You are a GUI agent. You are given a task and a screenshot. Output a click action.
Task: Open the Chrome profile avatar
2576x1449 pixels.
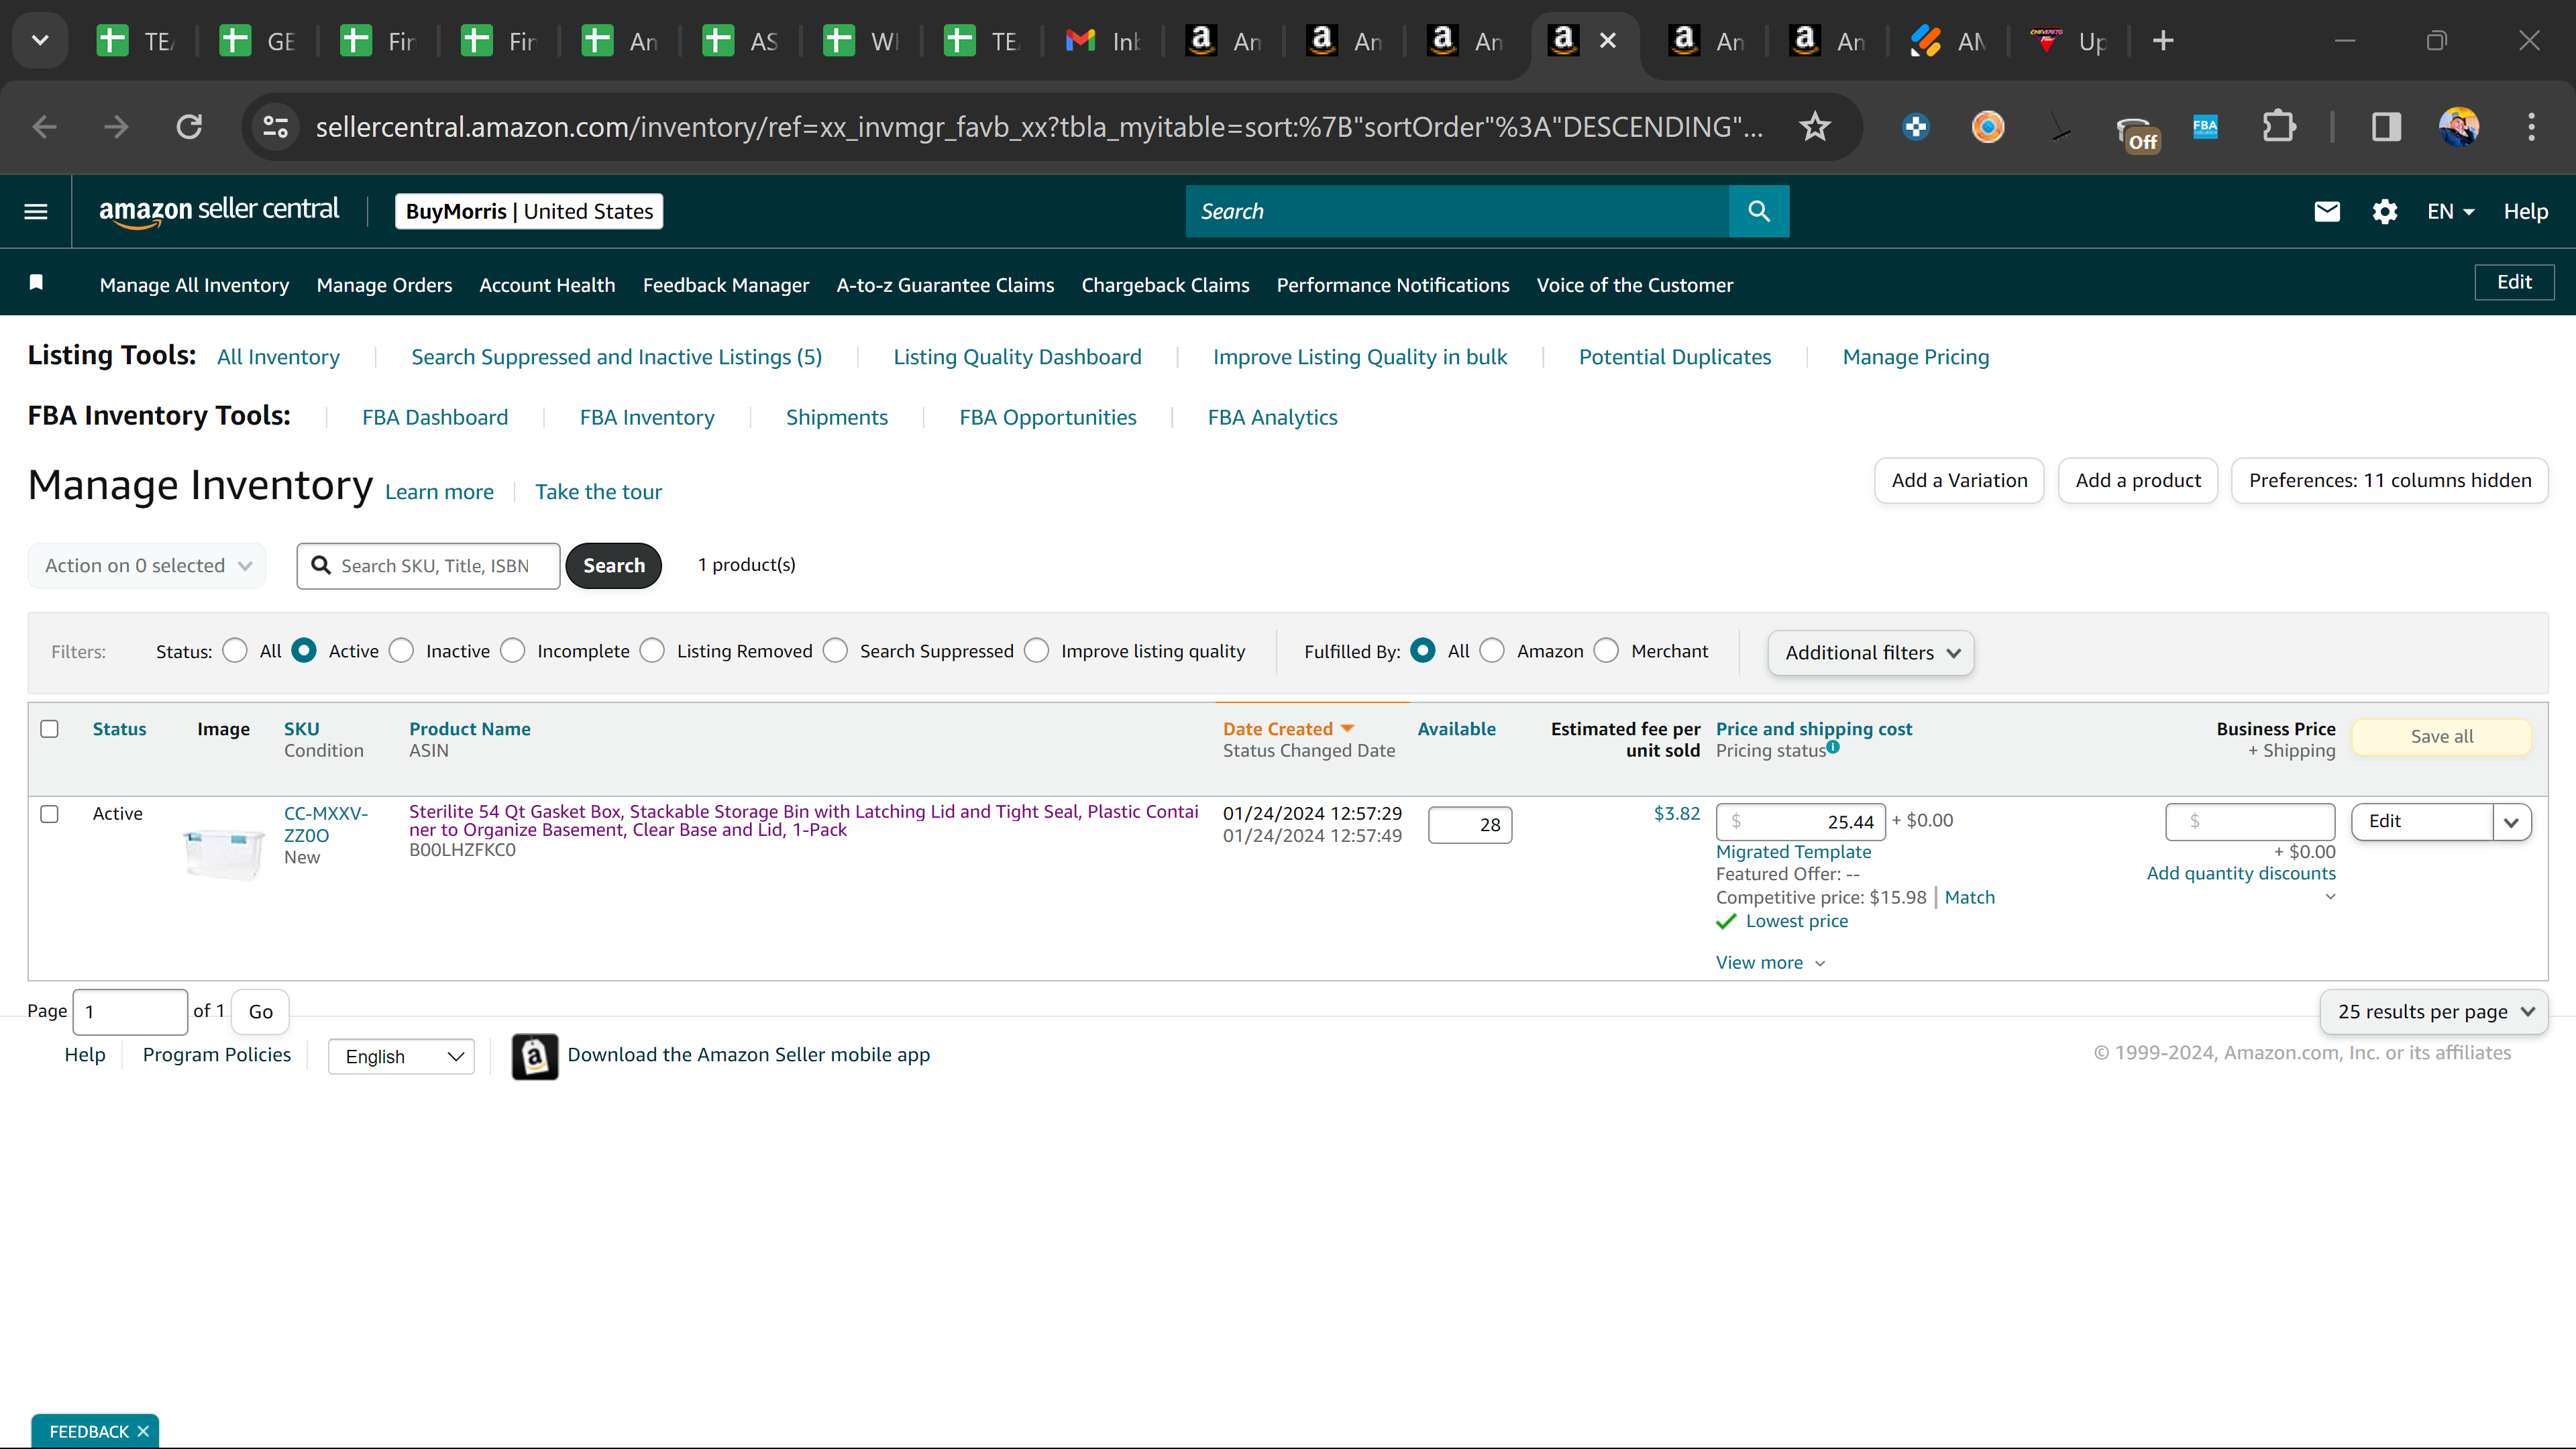pos(2459,127)
